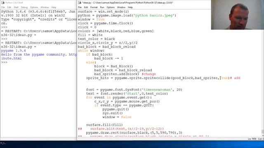Click 'clock = pygame.time.Clock()' line

click(106, 23)
